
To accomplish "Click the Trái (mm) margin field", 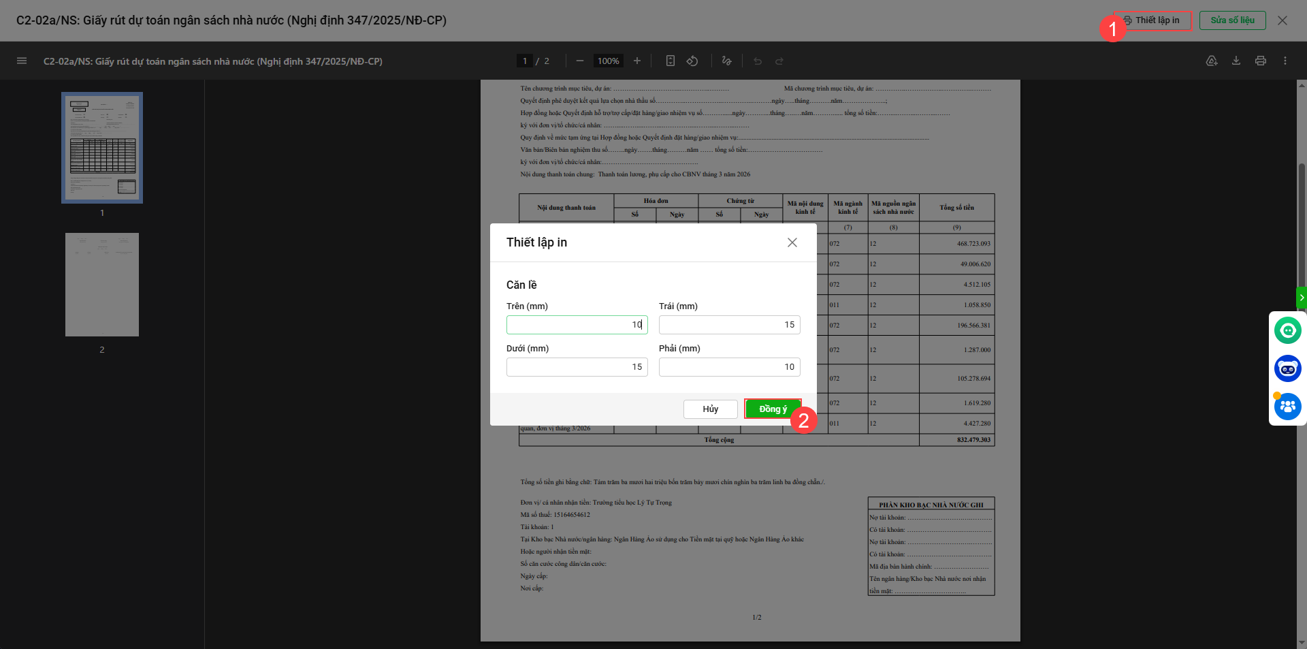I will click(729, 325).
